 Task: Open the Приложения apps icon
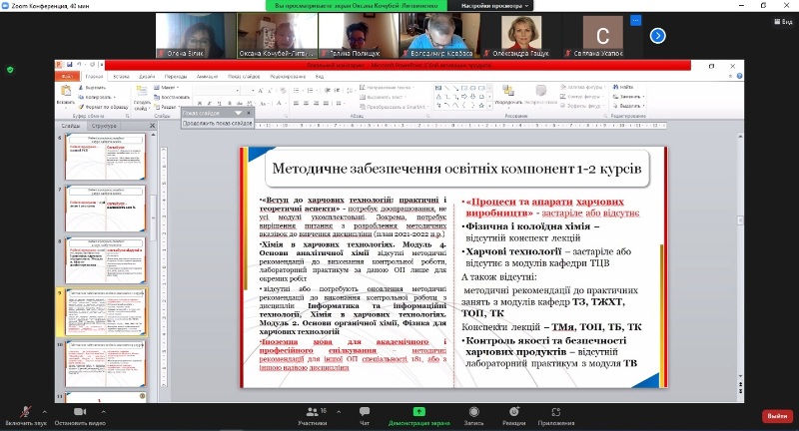[555, 411]
